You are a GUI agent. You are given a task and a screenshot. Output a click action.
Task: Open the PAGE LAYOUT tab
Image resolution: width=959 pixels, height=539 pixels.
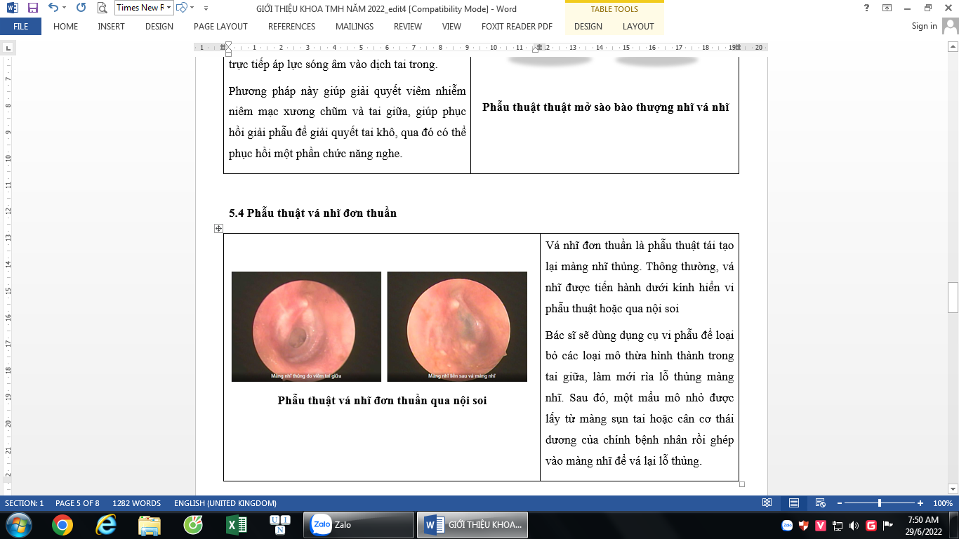tap(220, 27)
